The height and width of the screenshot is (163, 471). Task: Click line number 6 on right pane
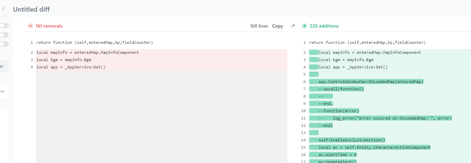coord(304,82)
